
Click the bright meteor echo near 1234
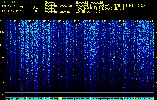(60, 79)
